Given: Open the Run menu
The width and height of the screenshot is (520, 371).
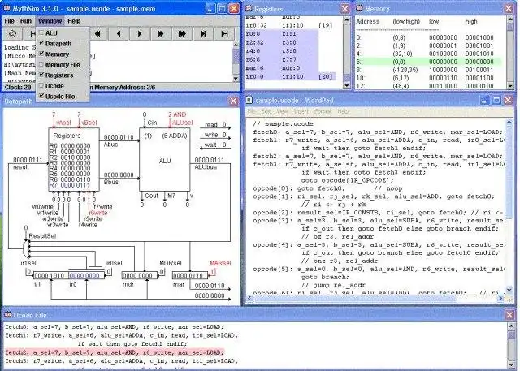Looking at the screenshot, I should [26, 19].
